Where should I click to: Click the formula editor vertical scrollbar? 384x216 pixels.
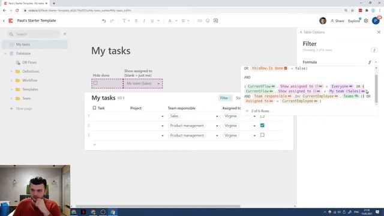pyautogui.click(x=376, y=88)
